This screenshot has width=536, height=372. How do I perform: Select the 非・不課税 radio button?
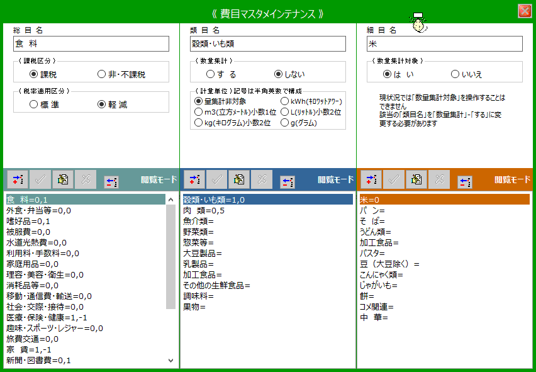pyautogui.click(x=101, y=74)
